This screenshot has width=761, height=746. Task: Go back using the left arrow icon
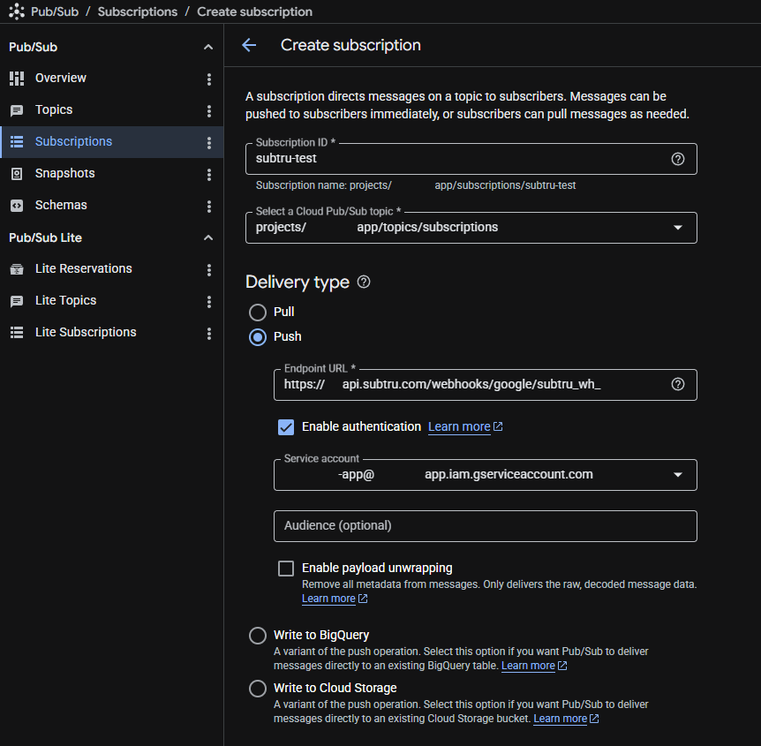click(249, 45)
